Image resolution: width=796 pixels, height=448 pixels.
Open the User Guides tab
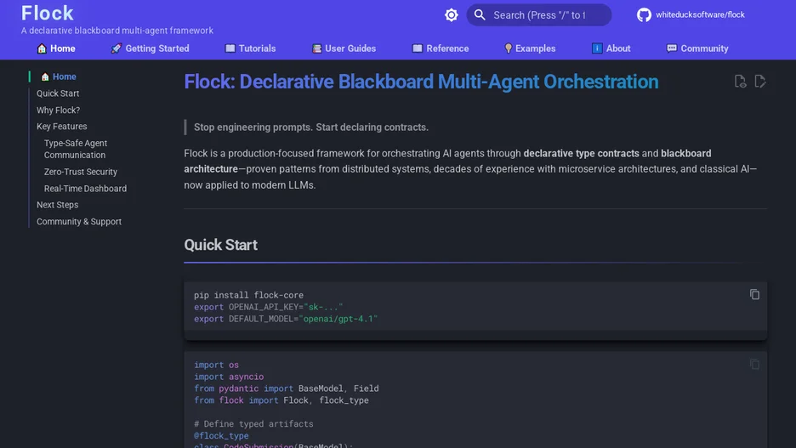pos(344,48)
